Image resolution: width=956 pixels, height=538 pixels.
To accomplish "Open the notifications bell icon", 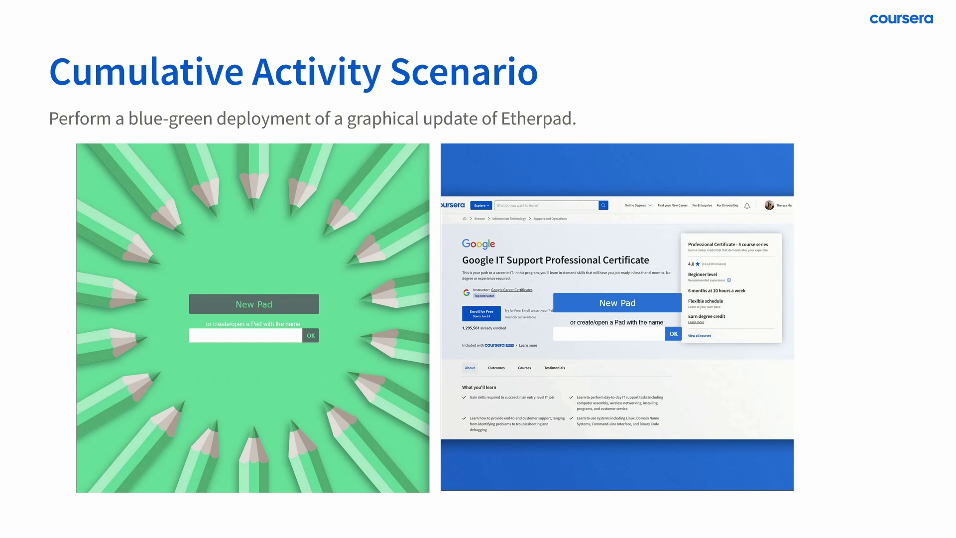I will point(747,206).
